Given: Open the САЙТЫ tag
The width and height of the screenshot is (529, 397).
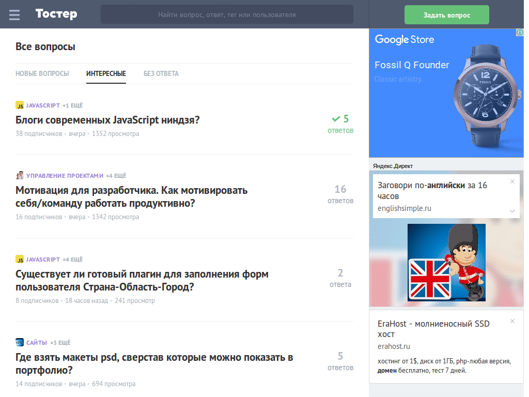Looking at the screenshot, I should [x=37, y=343].
